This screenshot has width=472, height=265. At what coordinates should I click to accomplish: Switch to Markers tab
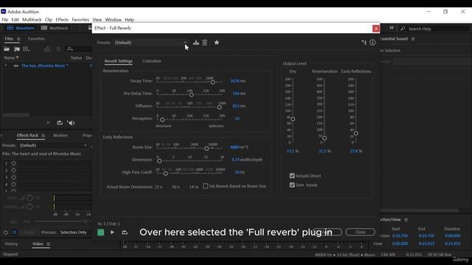(x=60, y=135)
